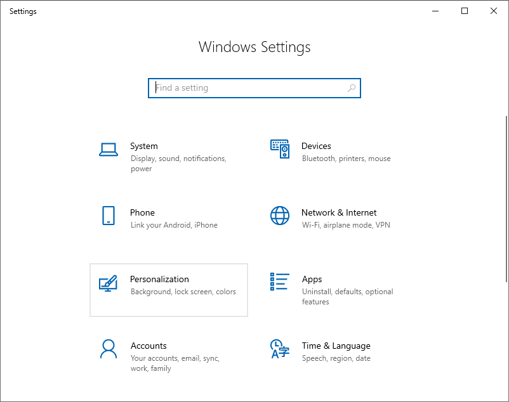Open the System laptop icon
The image size is (509, 402).
pos(109,150)
